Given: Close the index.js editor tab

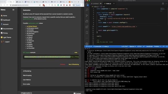Looking at the screenshot, I should tap(114, 3).
